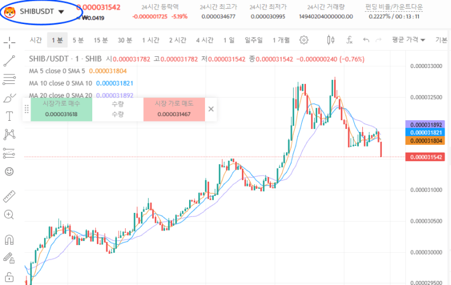The height and width of the screenshot is (285, 451).
Task: Toggle magnet mode snapping
Action: pyautogui.click(x=9, y=239)
